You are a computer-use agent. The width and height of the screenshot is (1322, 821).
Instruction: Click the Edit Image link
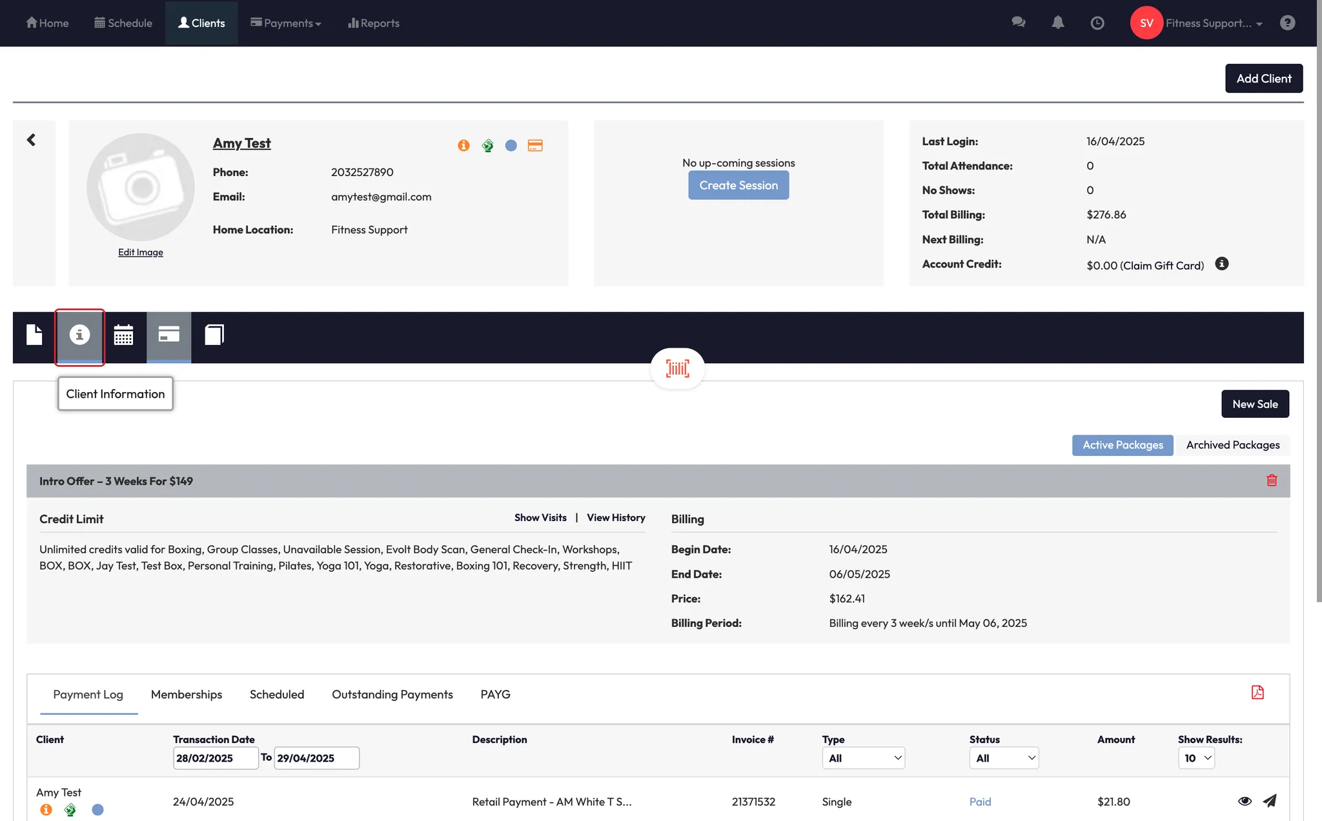point(140,252)
